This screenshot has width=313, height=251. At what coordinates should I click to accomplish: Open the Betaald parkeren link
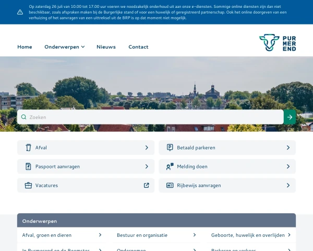coord(227,147)
